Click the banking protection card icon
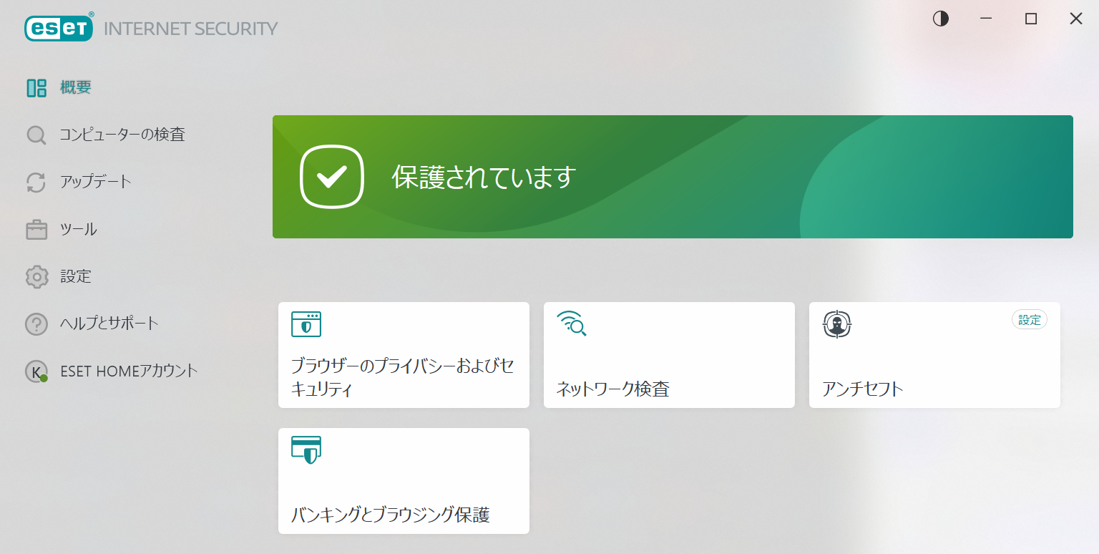The width and height of the screenshot is (1099, 554). click(306, 449)
